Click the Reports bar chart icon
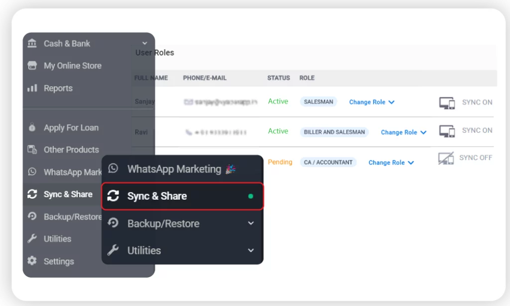 click(x=32, y=88)
